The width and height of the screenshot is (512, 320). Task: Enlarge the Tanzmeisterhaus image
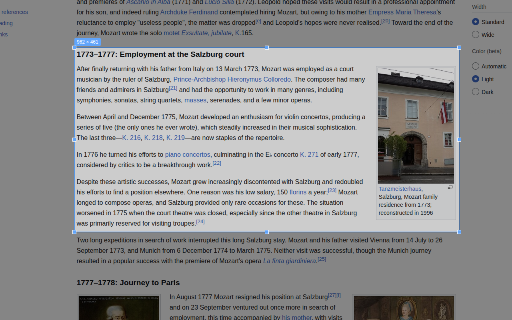point(450,187)
